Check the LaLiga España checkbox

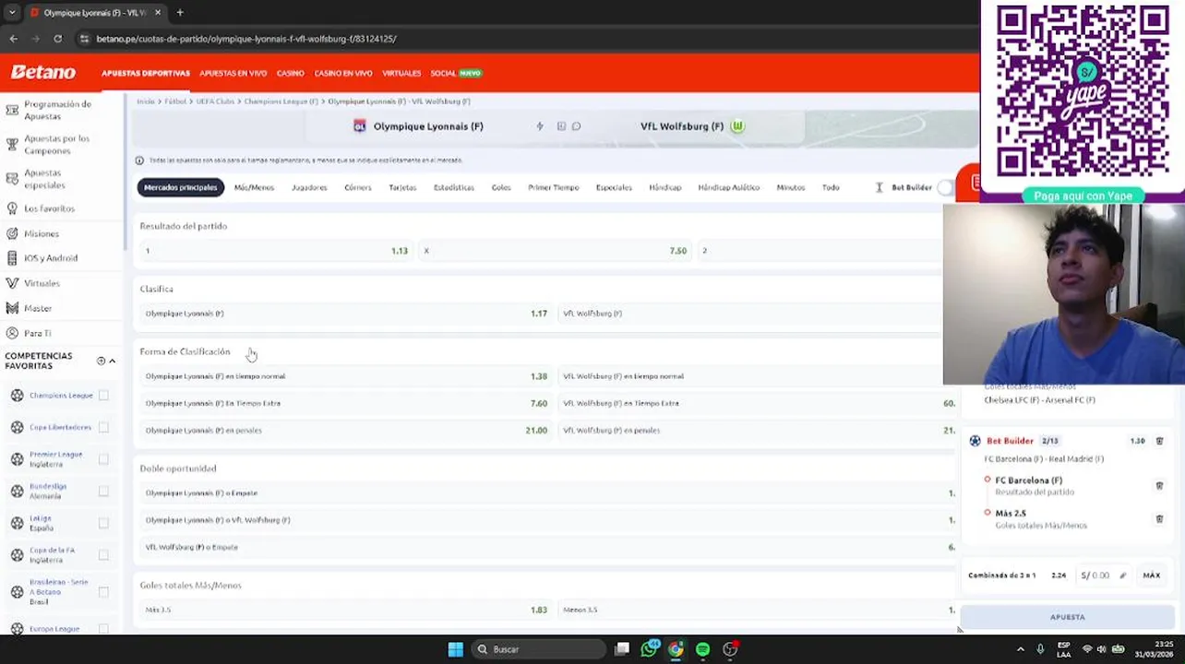click(x=103, y=523)
